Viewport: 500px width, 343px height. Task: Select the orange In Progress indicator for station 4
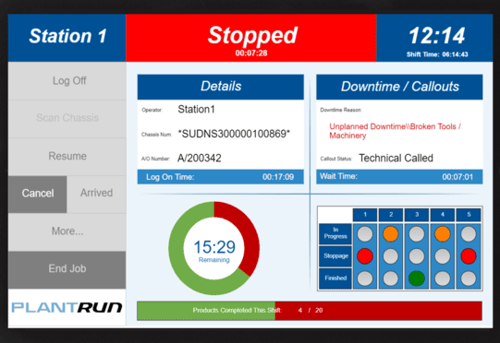coord(443,234)
